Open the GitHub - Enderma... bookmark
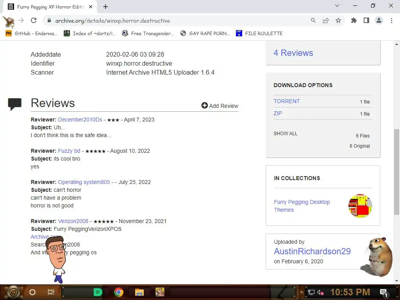Image resolution: width=400 pixels, height=300 pixels. coord(32,34)
